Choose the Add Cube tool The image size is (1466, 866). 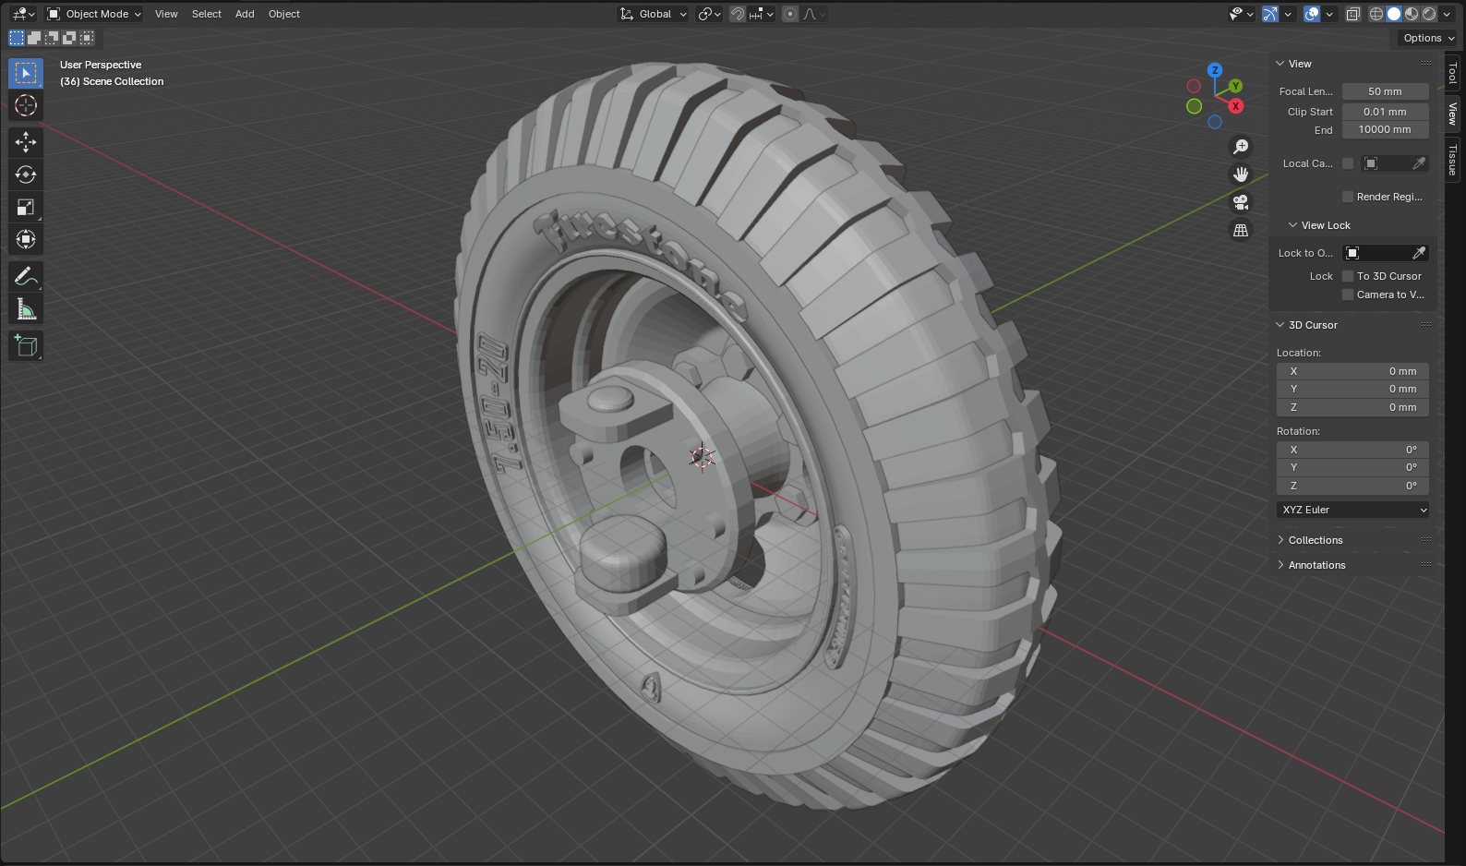[x=26, y=346]
